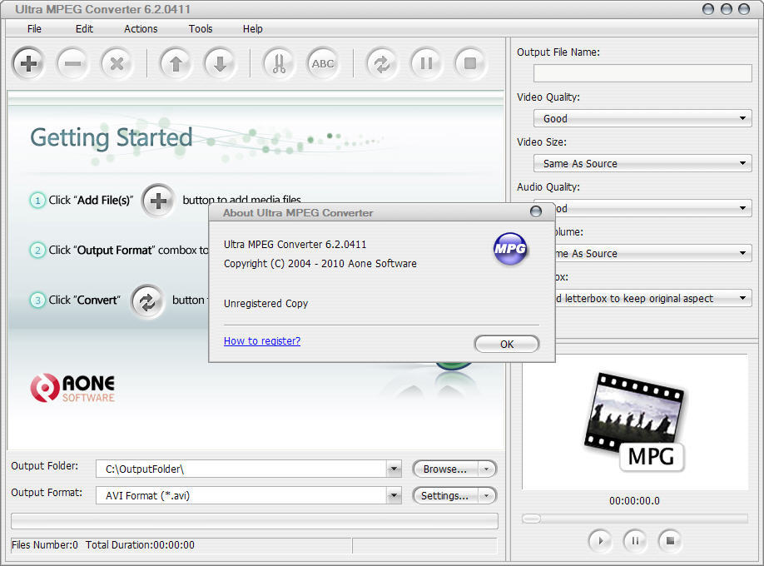Click the Split scissors icon
764x566 pixels.
tap(279, 63)
